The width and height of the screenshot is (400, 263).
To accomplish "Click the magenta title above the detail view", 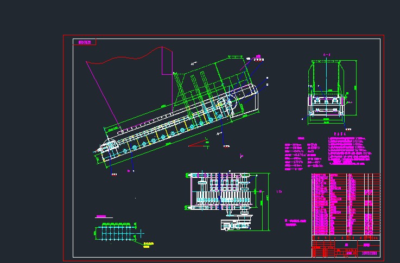I will click(x=101, y=216).
